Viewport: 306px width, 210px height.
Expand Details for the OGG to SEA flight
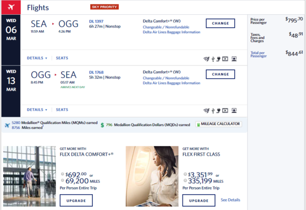[x=37, y=110]
